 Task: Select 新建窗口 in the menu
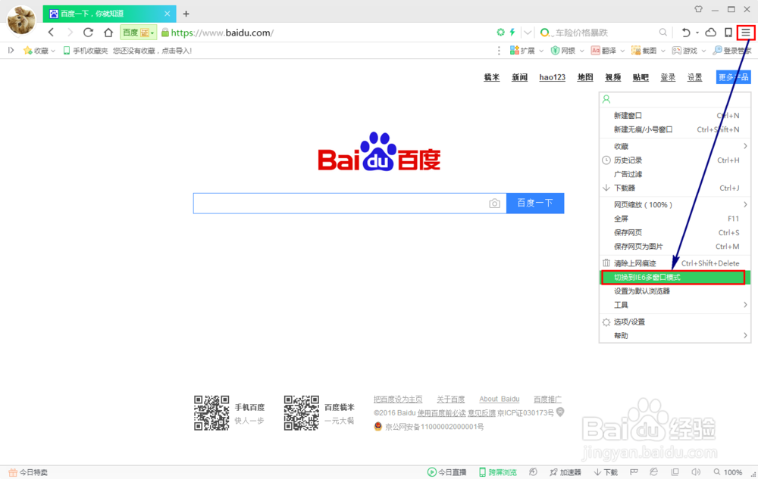tap(675, 115)
